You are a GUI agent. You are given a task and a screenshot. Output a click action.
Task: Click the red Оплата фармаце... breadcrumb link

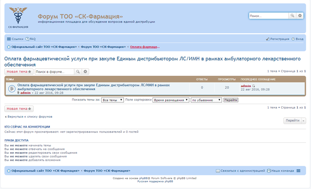coord(145,47)
